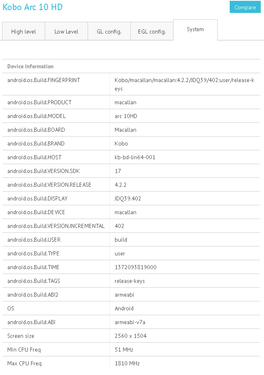
Task: Select the GL config. tab
Action: [109, 31]
